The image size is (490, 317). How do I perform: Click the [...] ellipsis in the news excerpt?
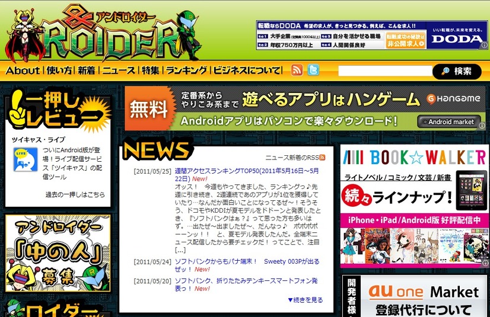(x=180, y=250)
